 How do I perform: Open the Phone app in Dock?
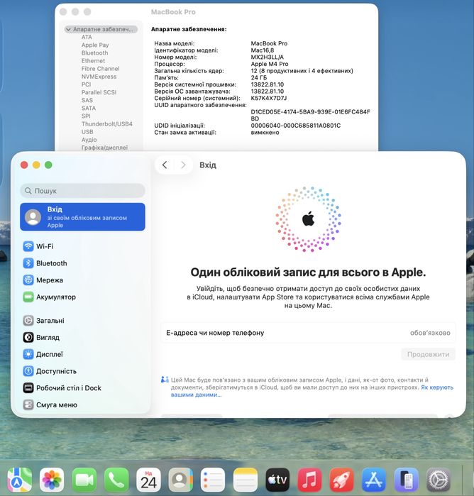[116, 480]
